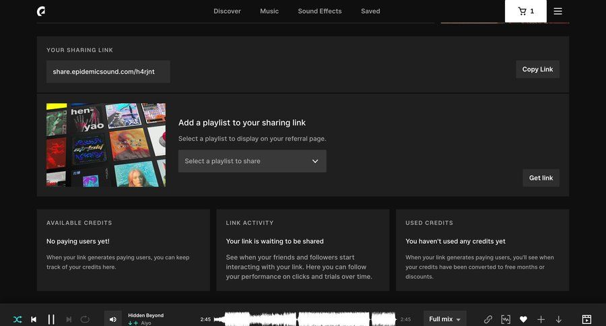The width and height of the screenshot is (606, 326).
Task: Open the Music menu
Action: (x=269, y=11)
